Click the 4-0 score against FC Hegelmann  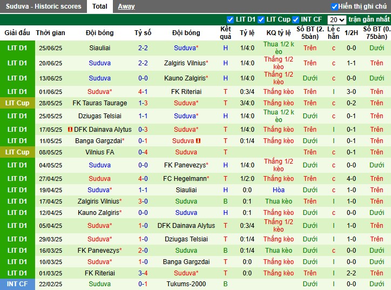[143, 179]
